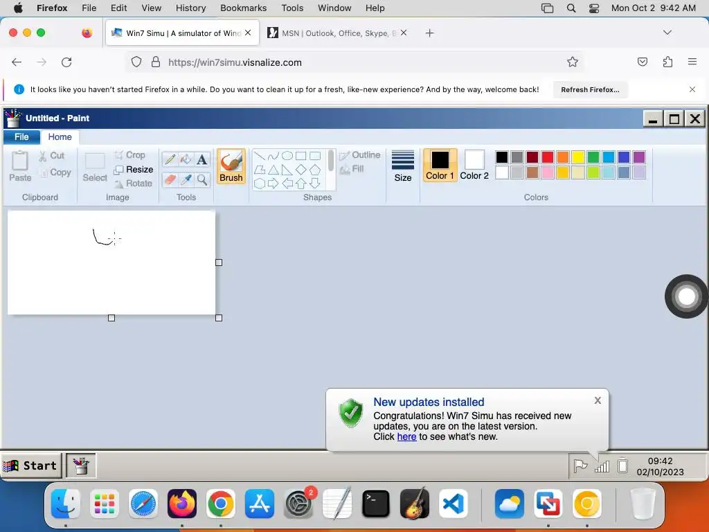
Task: Choose the purple palette swatch
Action: coord(639,157)
